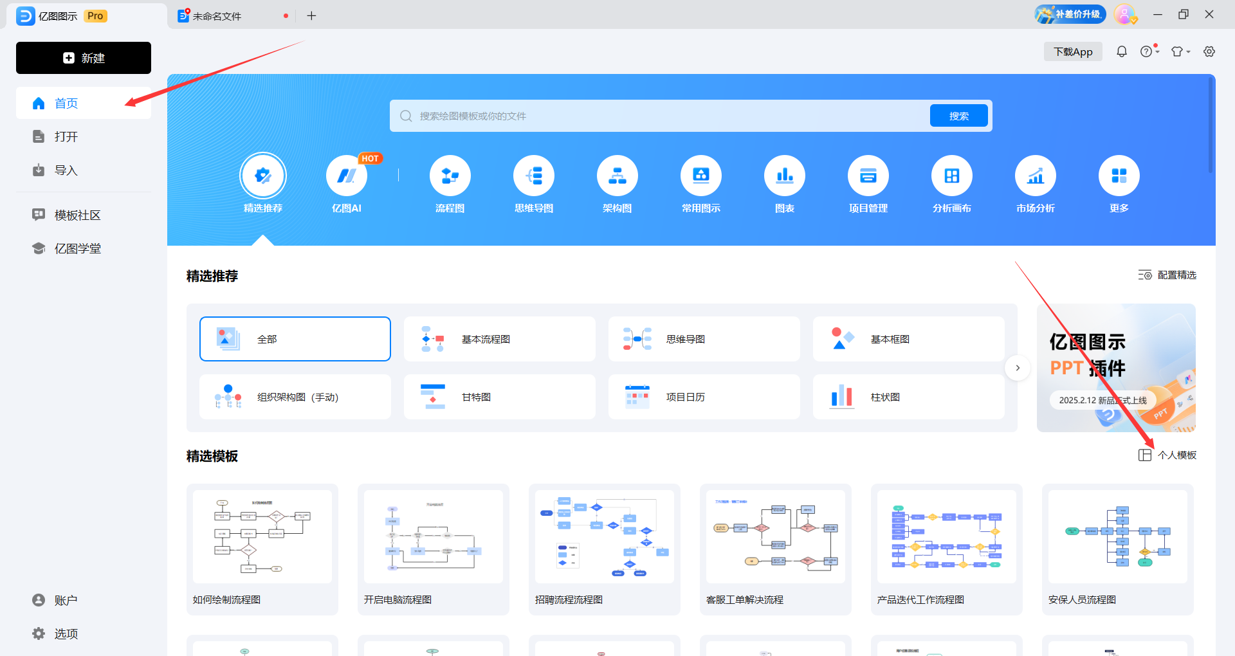The width and height of the screenshot is (1235, 656).
Task: Select the 思维导图 category icon
Action: click(533, 176)
